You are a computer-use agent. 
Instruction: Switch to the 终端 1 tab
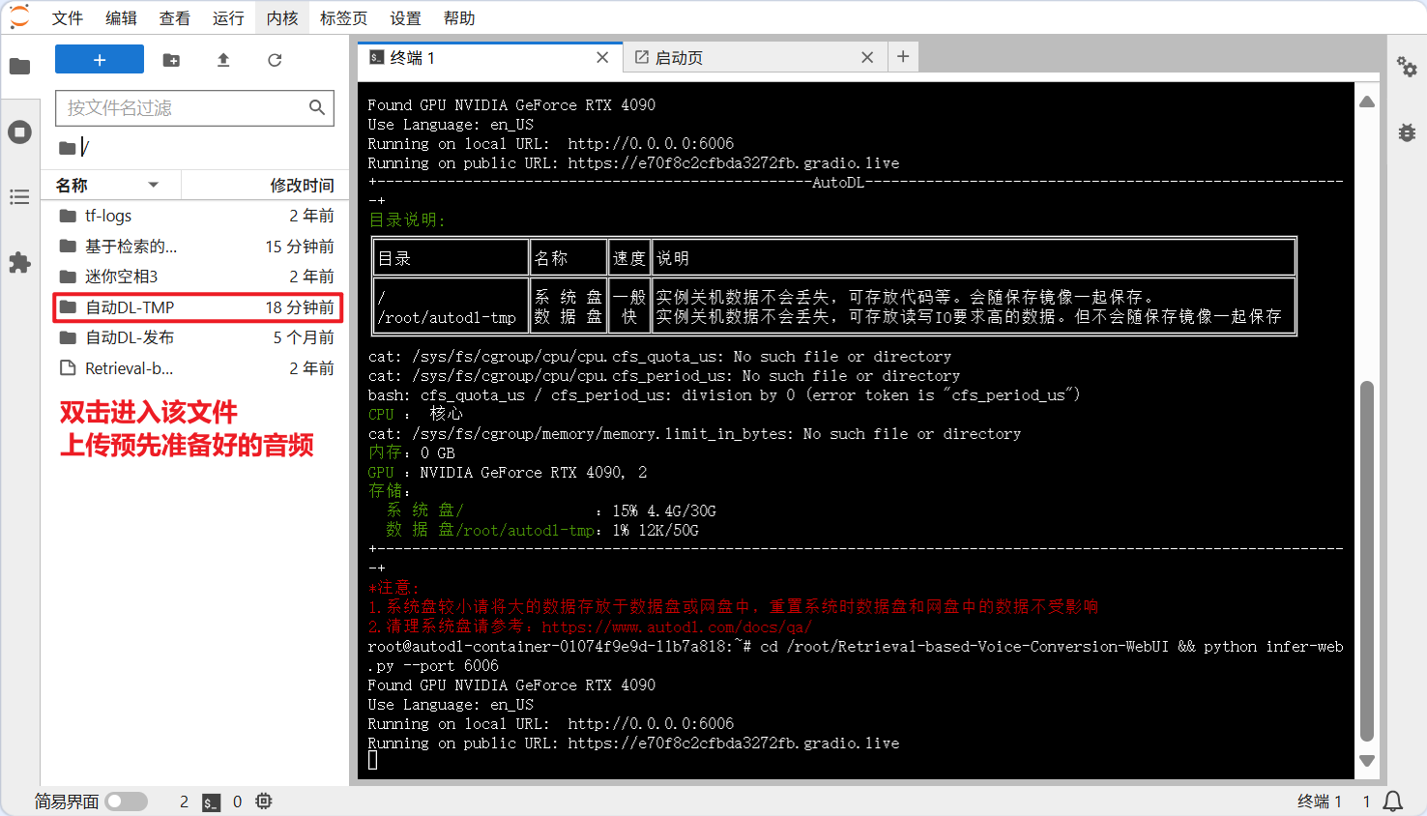pyautogui.click(x=490, y=58)
